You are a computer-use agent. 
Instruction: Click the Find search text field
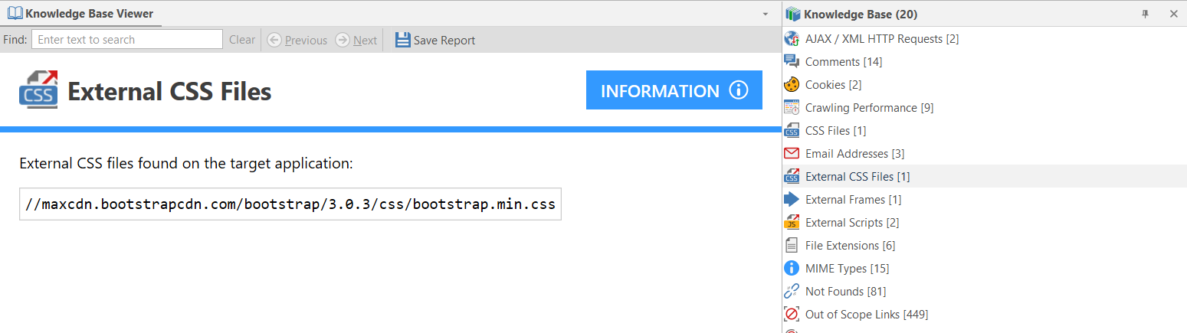[x=126, y=40]
